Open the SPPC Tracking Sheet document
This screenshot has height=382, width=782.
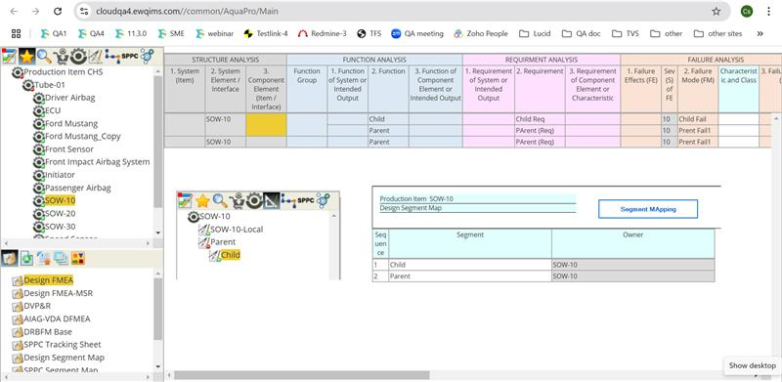coord(63,345)
